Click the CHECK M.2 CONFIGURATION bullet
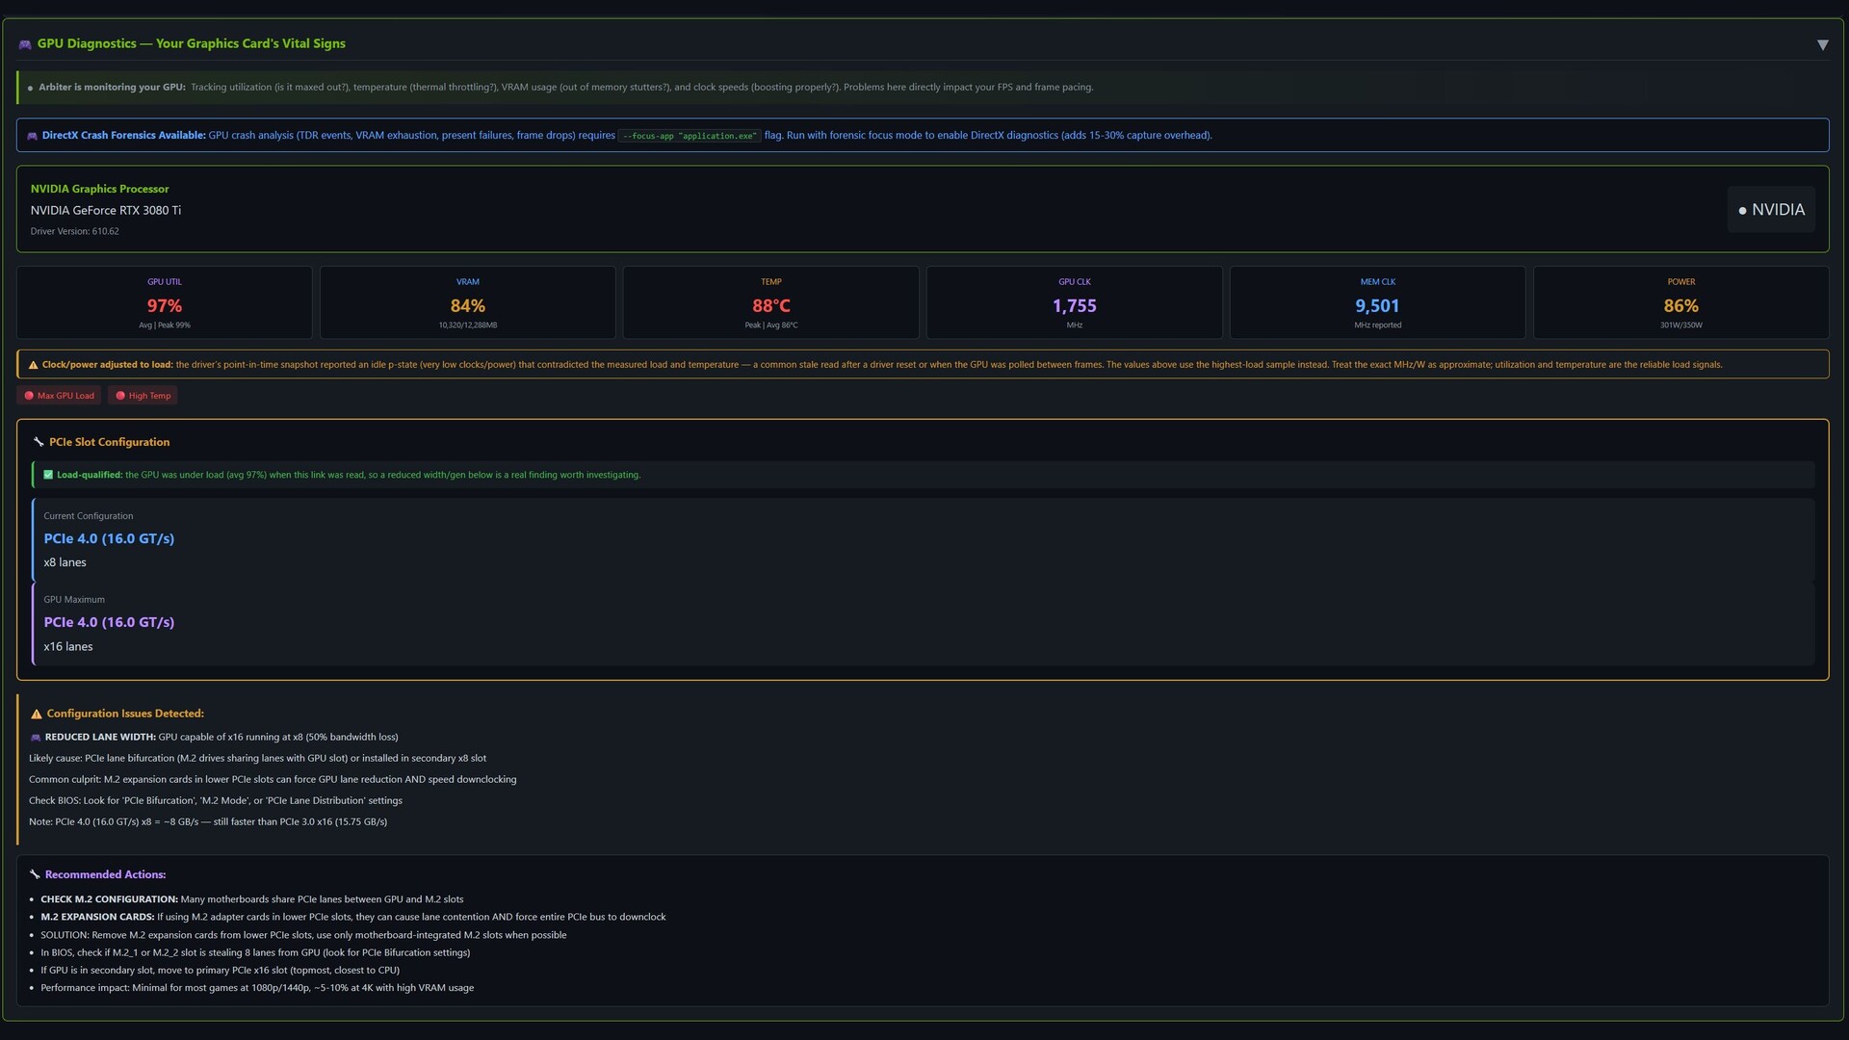The height and width of the screenshot is (1040, 1849). click(252, 899)
